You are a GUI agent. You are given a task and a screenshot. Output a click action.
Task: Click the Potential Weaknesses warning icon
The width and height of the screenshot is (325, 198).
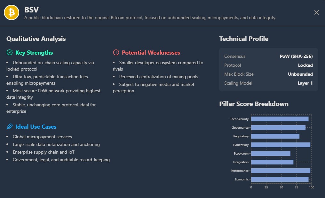[116, 53]
